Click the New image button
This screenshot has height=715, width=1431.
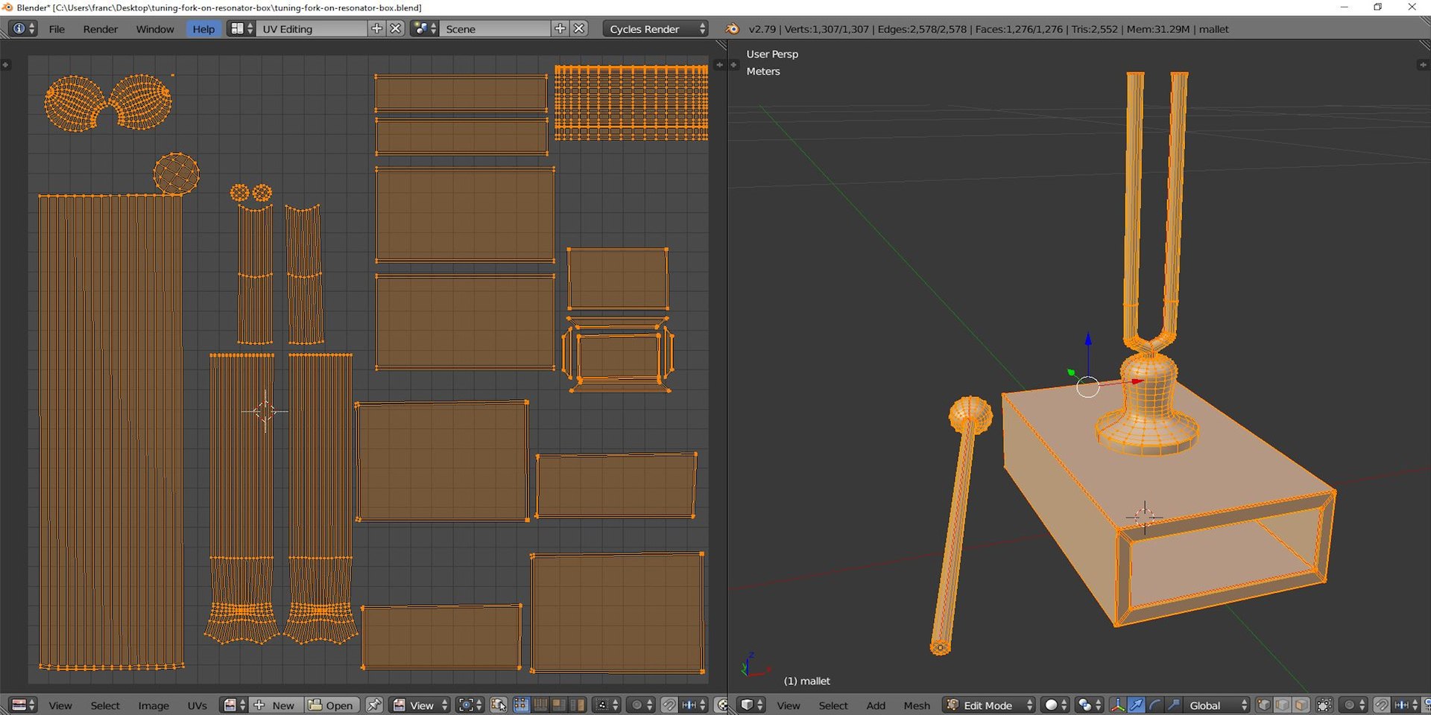(277, 705)
